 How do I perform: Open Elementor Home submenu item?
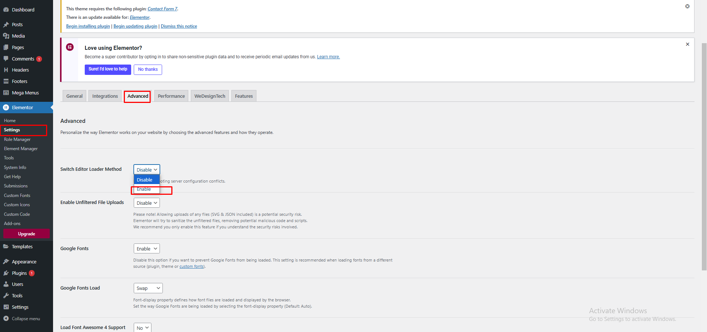[x=10, y=121]
